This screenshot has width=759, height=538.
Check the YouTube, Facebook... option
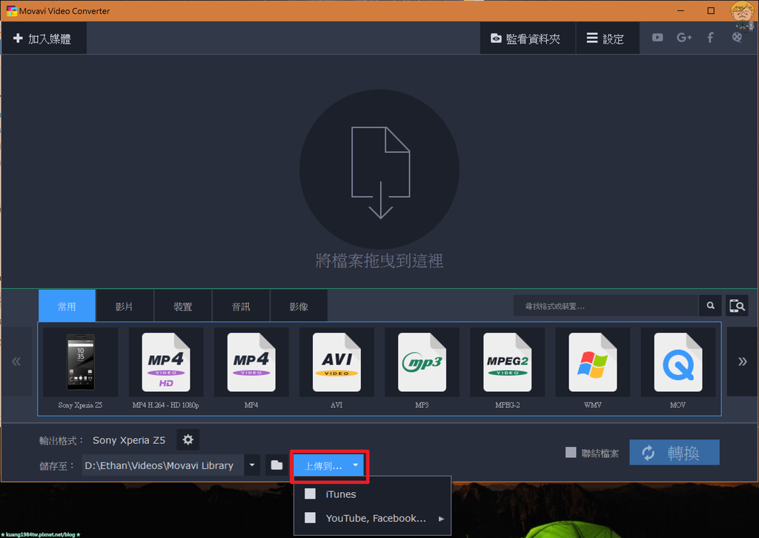[311, 518]
